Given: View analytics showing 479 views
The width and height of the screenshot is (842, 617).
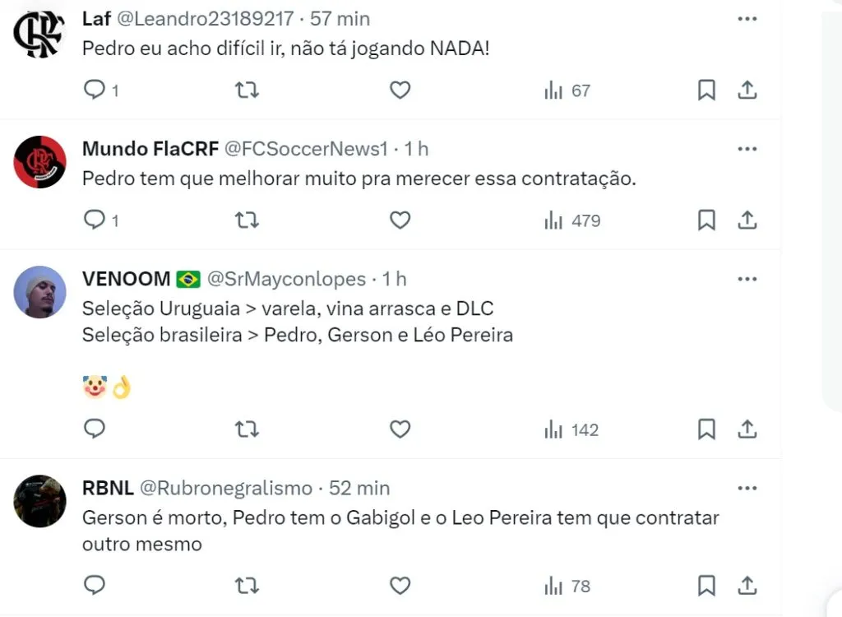Looking at the screenshot, I should click(572, 220).
